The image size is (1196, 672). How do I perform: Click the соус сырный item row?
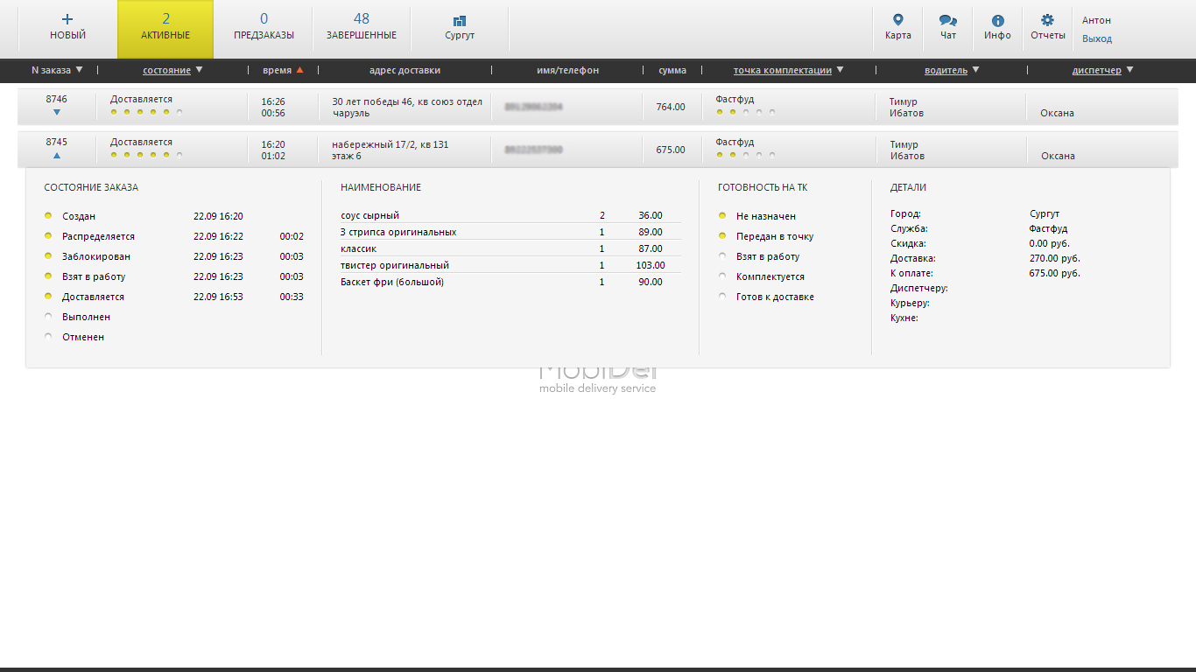click(x=510, y=215)
